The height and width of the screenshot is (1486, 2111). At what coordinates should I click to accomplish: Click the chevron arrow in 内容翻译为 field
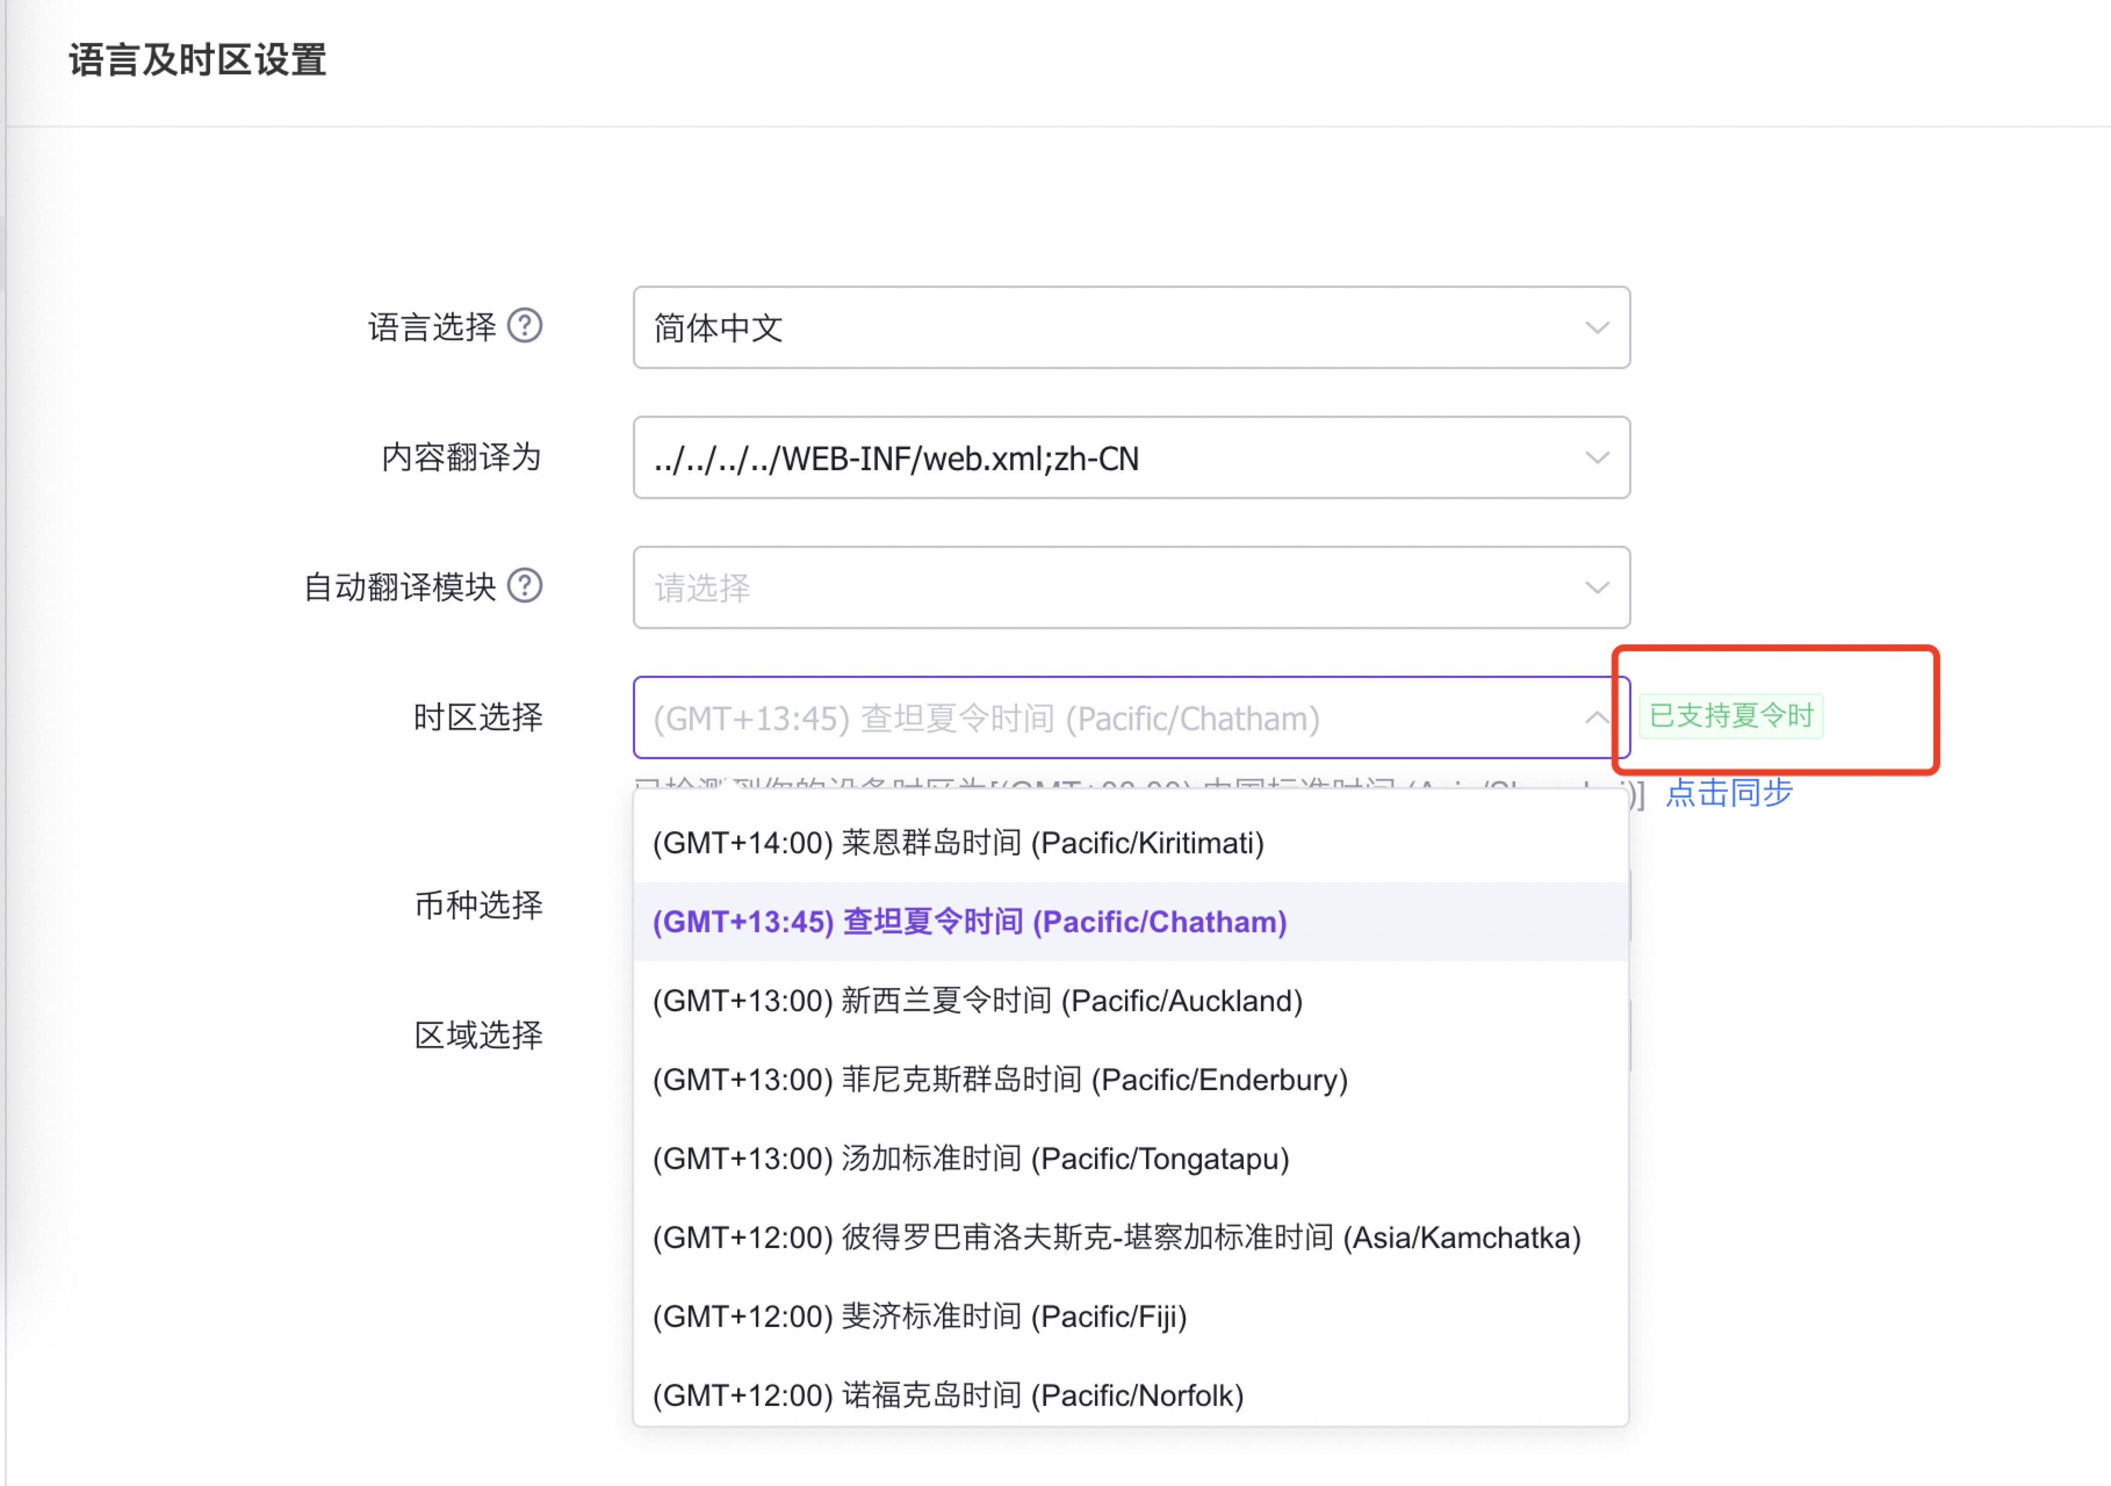(x=1597, y=457)
